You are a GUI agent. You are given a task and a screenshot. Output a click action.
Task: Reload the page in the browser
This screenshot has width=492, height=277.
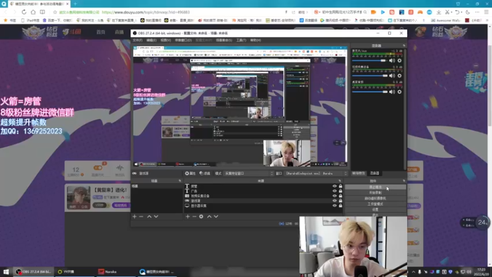click(24, 12)
